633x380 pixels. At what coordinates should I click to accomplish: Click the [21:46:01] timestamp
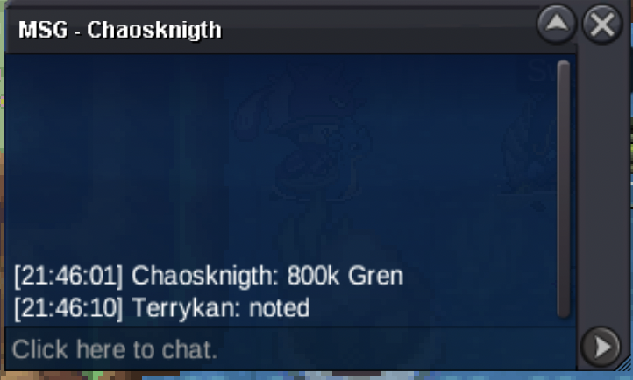tap(68, 277)
